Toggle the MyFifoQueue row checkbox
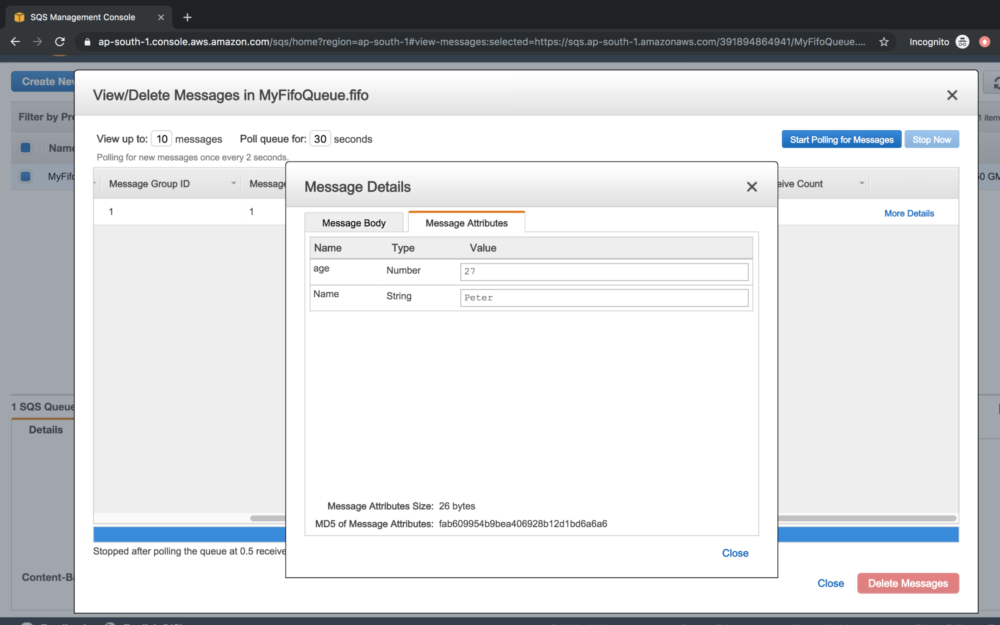This screenshot has width=1000, height=625. coord(26,176)
